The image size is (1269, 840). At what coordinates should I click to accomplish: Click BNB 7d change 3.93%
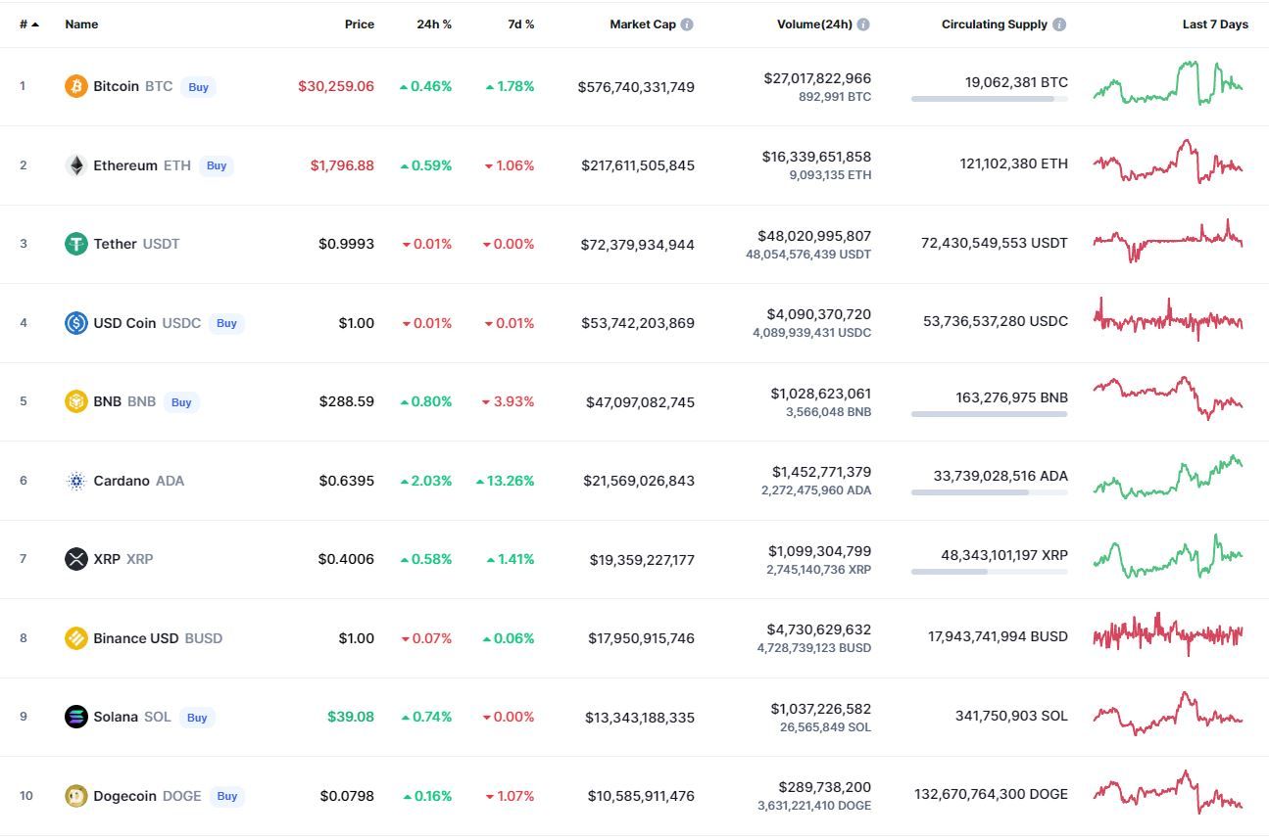(510, 401)
